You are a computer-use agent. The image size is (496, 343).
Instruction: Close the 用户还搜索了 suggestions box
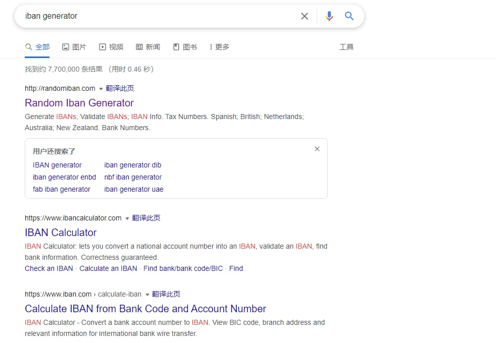pos(317,149)
